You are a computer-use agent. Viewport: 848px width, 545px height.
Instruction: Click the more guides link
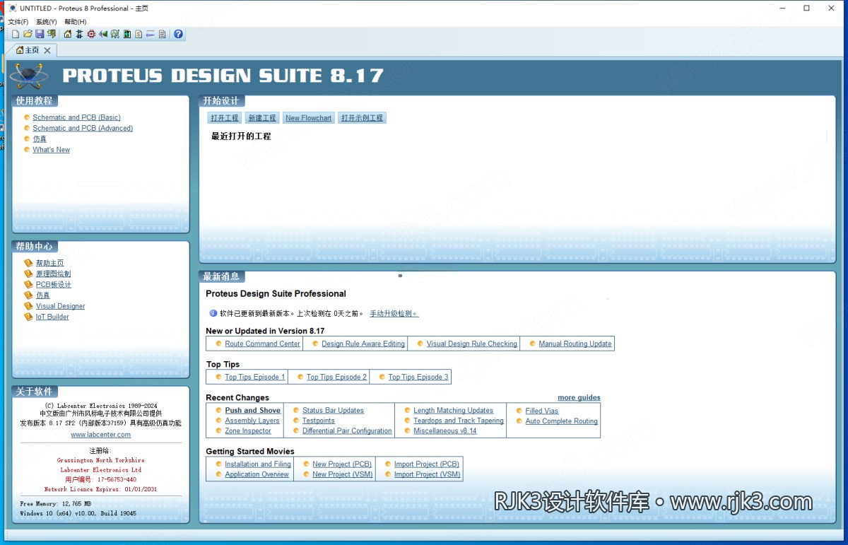(x=579, y=398)
